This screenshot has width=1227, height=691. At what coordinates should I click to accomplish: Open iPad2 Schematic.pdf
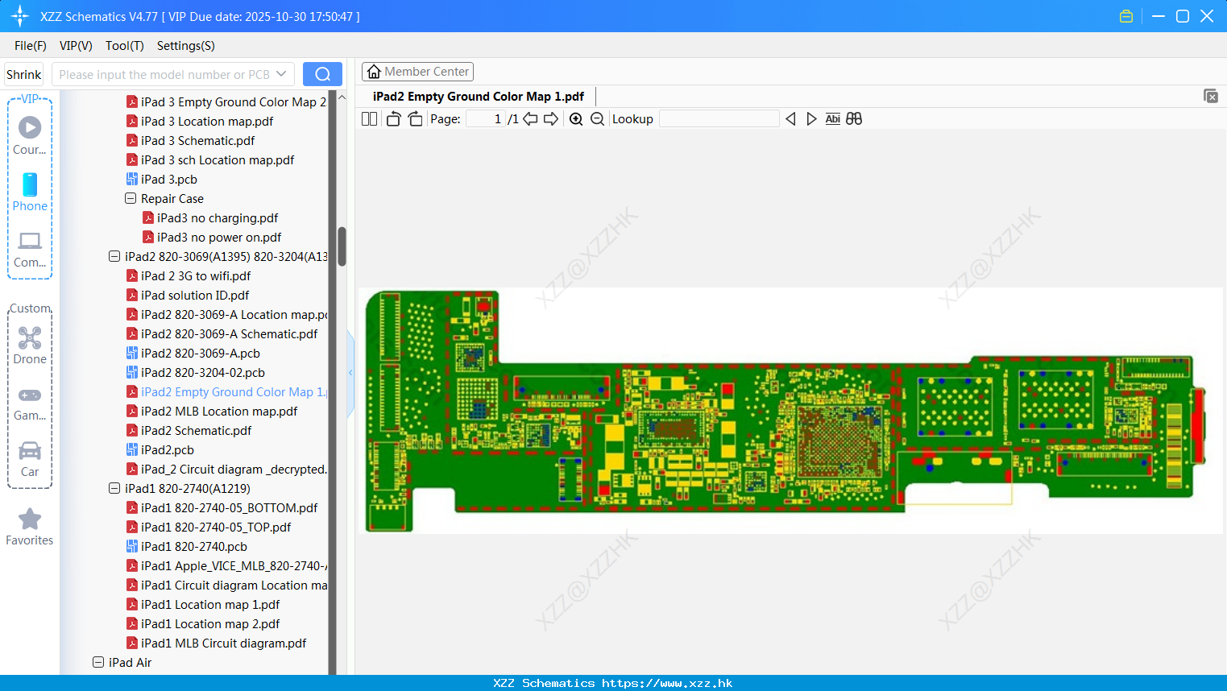189,431
